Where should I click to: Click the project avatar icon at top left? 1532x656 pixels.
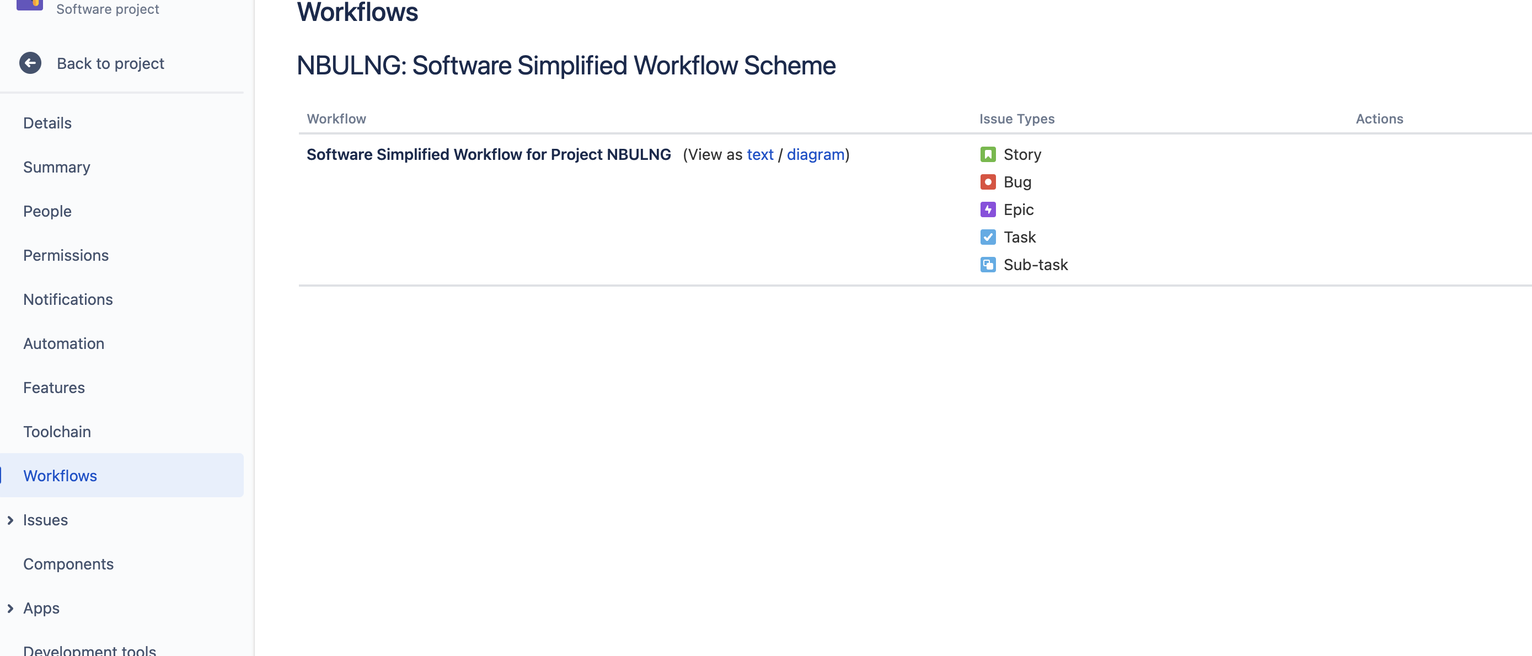(30, 5)
